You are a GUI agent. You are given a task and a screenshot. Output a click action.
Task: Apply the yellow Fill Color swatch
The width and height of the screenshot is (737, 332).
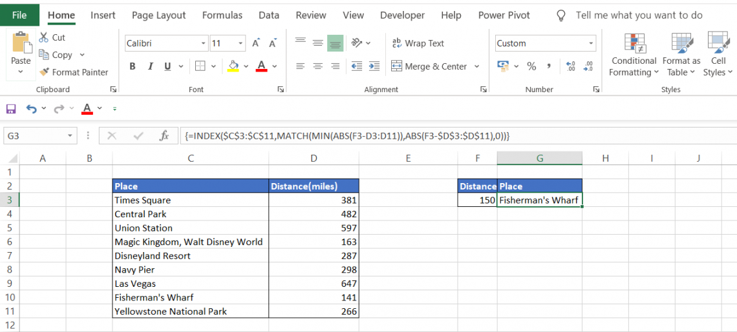click(x=233, y=66)
